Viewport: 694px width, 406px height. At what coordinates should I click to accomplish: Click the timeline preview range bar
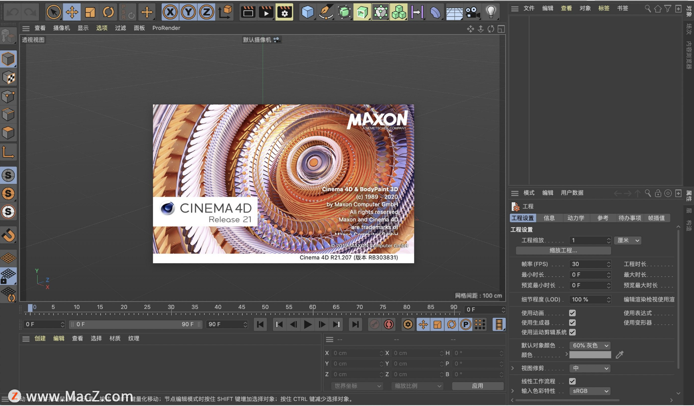[x=136, y=324]
